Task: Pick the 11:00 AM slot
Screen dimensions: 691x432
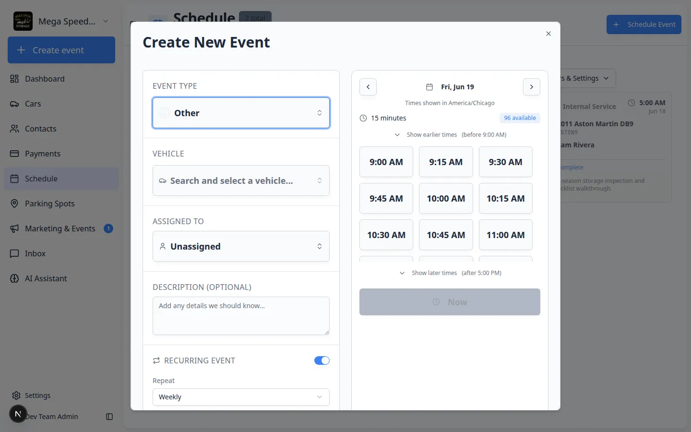Action: point(506,235)
